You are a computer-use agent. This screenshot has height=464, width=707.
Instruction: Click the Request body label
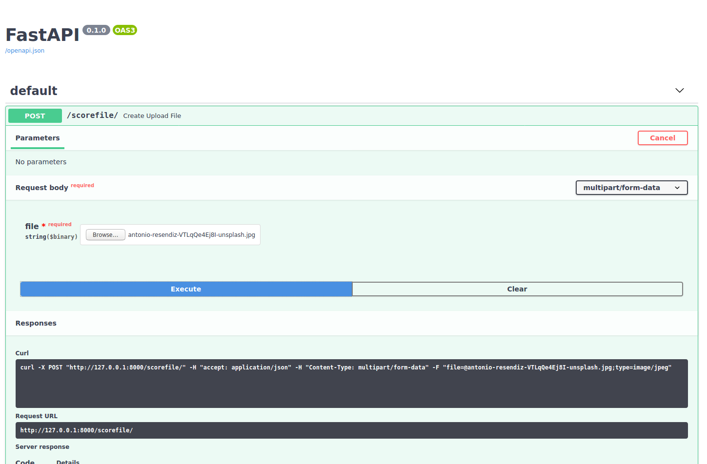click(42, 188)
